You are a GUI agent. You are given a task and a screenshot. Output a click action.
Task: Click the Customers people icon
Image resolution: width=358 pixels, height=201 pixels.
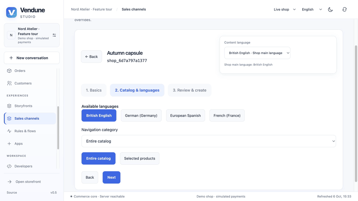(9, 83)
